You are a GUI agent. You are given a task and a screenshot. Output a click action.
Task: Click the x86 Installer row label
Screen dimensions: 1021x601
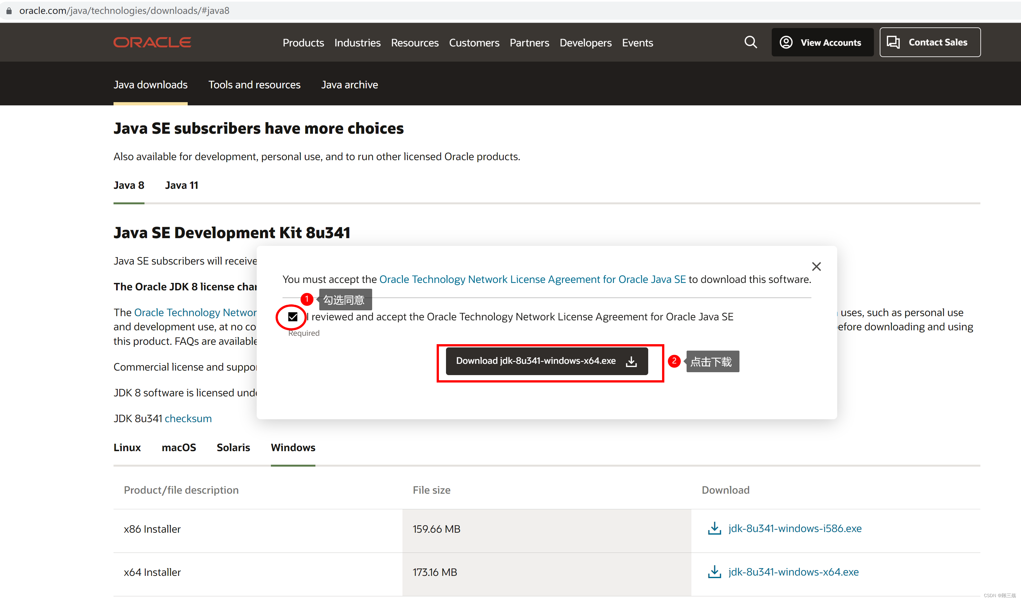(152, 529)
